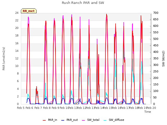Click the Feb 20 x-axis tick label
The image size is (167, 125).
[151, 108]
